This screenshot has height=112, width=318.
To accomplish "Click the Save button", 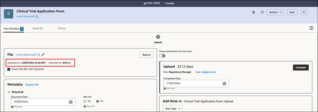I will click(292, 12).
